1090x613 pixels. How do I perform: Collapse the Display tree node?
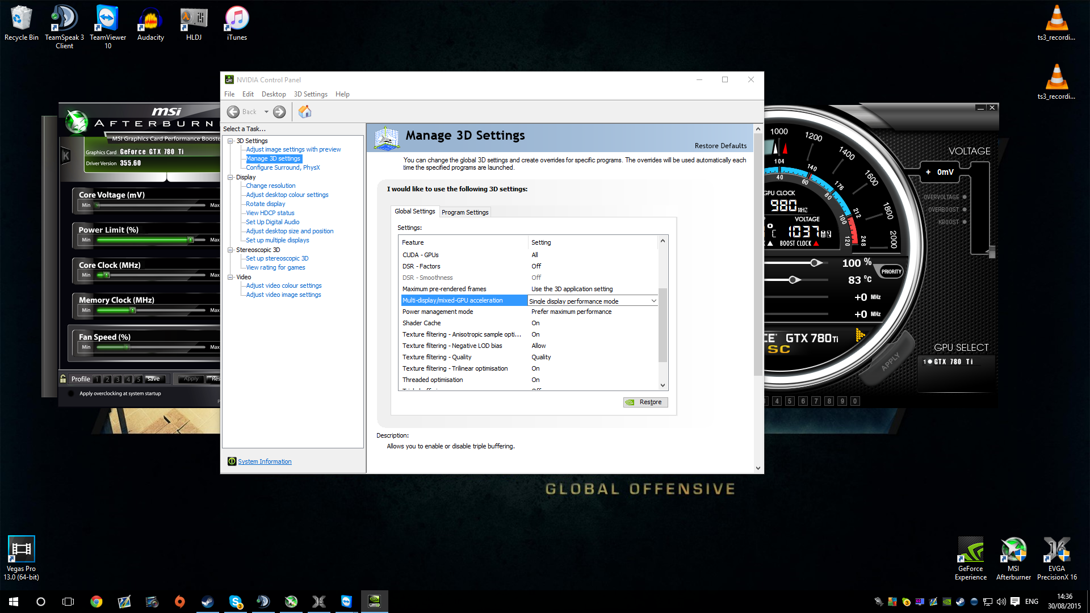(x=230, y=177)
